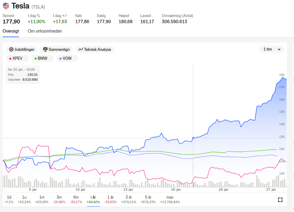Click the Lavest value 161,17

(147, 22)
